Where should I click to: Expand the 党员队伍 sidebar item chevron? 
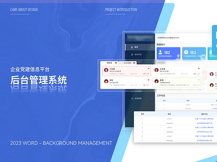(152, 54)
